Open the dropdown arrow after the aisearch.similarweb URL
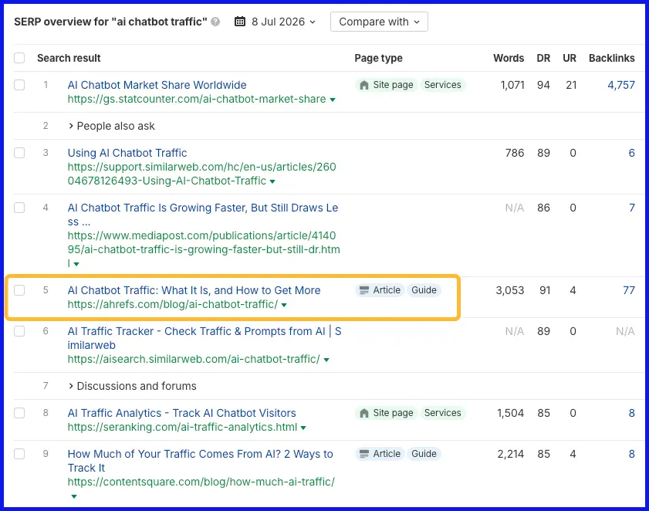Viewport: 649px width, 511px height. (x=326, y=360)
